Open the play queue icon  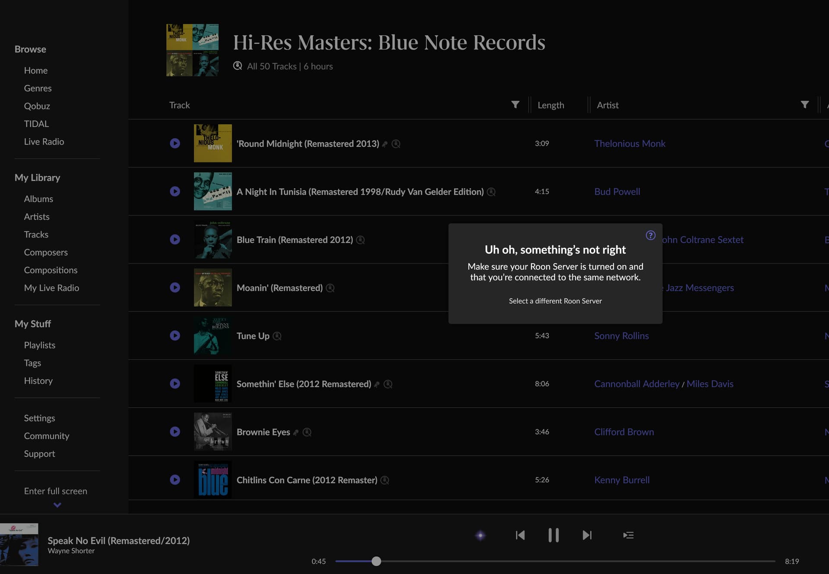point(629,536)
